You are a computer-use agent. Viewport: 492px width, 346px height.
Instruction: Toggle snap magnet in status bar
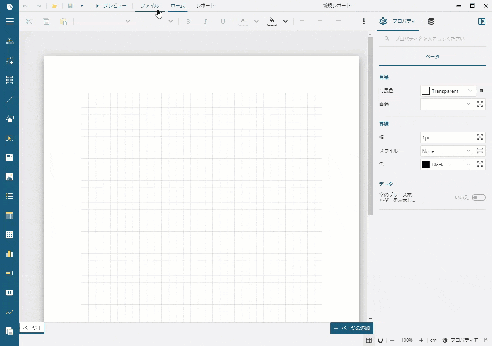[x=380, y=340]
